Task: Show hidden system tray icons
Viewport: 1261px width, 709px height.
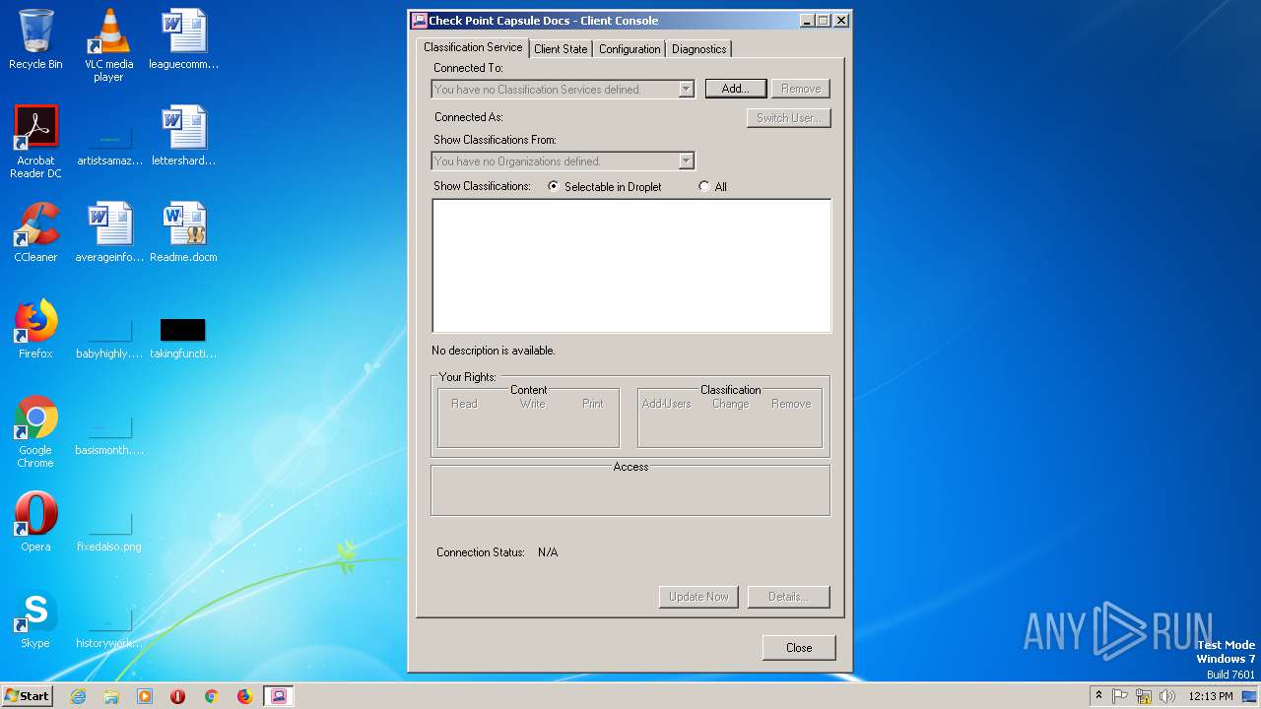Action: pos(1098,696)
